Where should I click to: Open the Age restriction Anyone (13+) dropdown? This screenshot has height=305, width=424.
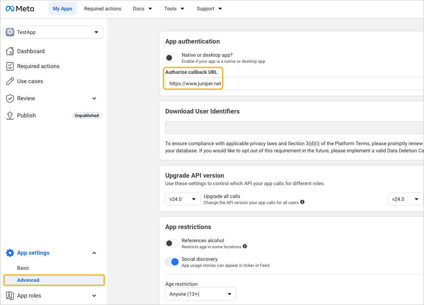pyautogui.click(x=201, y=294)
